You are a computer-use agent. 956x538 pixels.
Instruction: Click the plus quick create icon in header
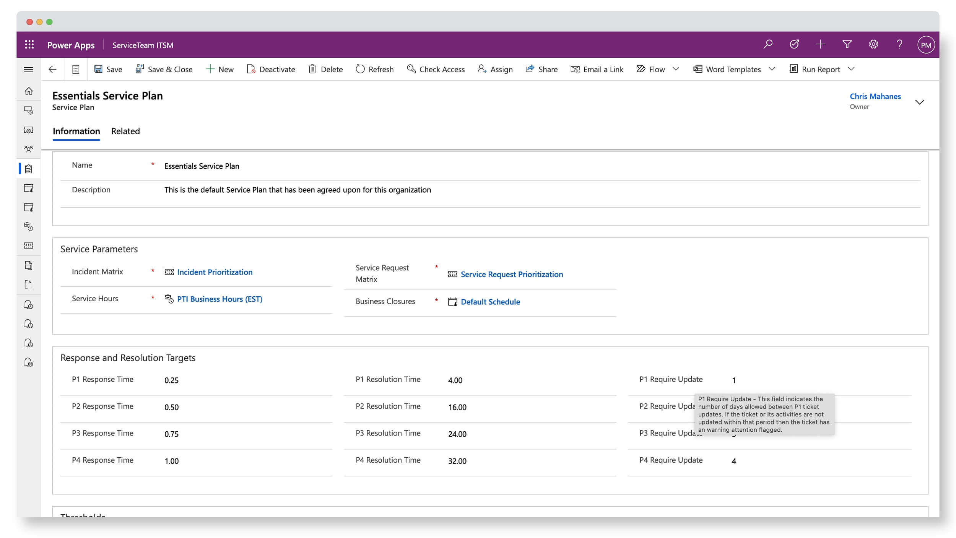point(820,44)
